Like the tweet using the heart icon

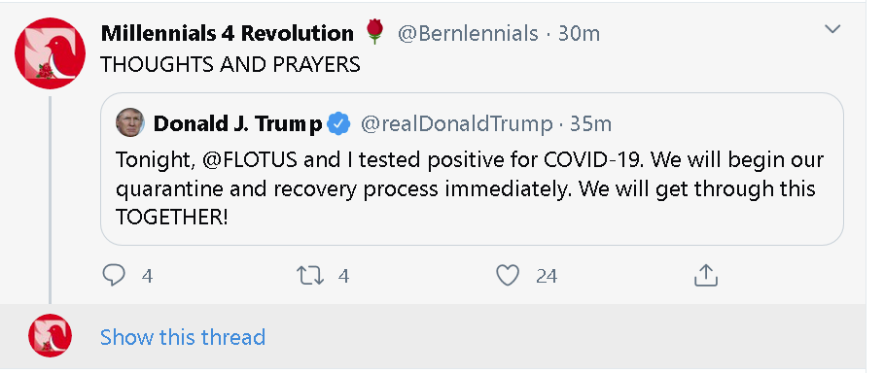coord(508,276)
